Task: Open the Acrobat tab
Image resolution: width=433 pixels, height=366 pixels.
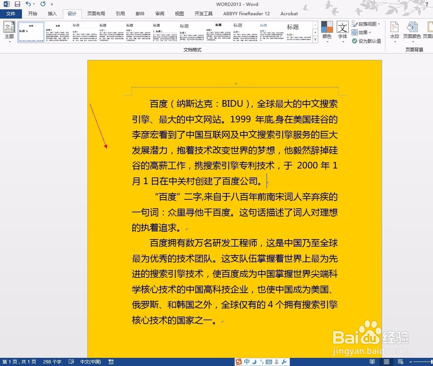Action: point(289,13)
